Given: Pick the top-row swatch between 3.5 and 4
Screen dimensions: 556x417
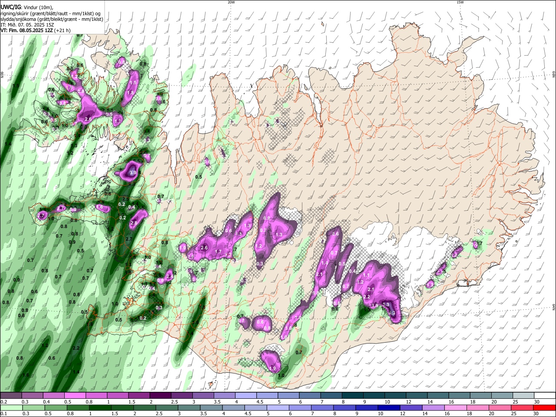Looking at the screenshot, I should 224,396.
